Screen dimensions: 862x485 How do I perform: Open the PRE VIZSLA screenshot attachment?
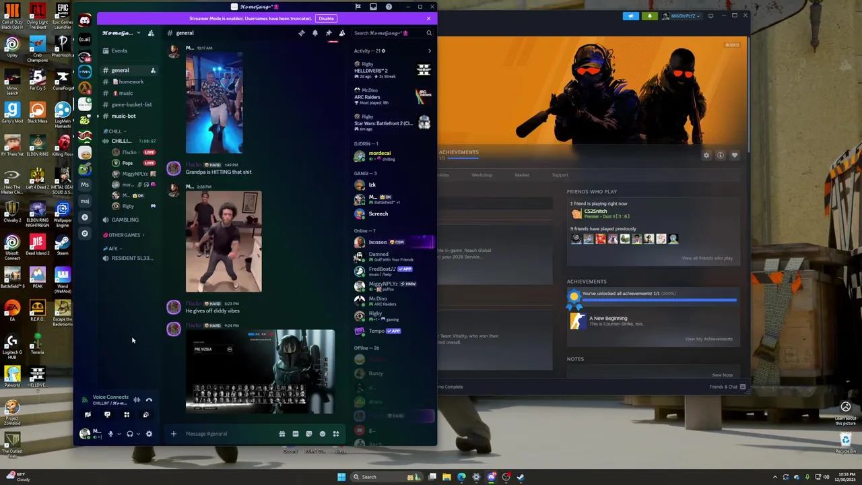tap(260, 371)
